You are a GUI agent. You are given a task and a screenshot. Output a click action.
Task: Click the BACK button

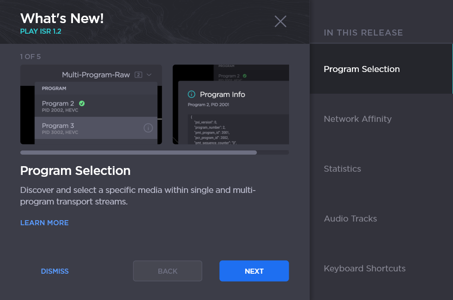coord(168,271)
